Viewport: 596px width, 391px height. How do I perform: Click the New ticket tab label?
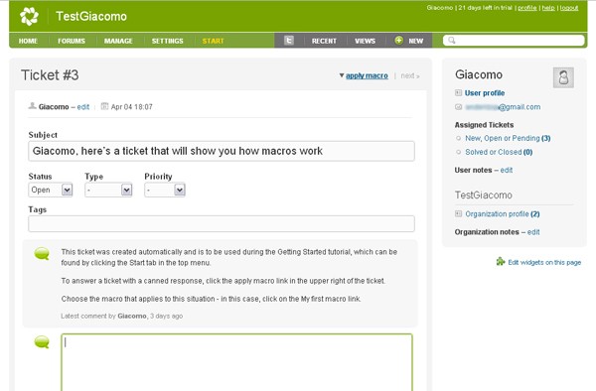(416, 41)
